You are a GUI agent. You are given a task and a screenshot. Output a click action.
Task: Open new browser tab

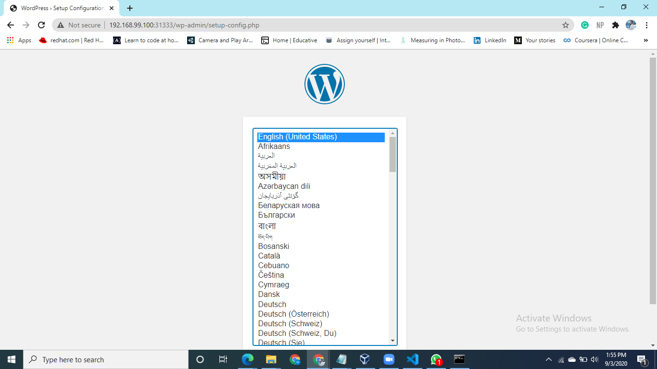coord(130,8)
